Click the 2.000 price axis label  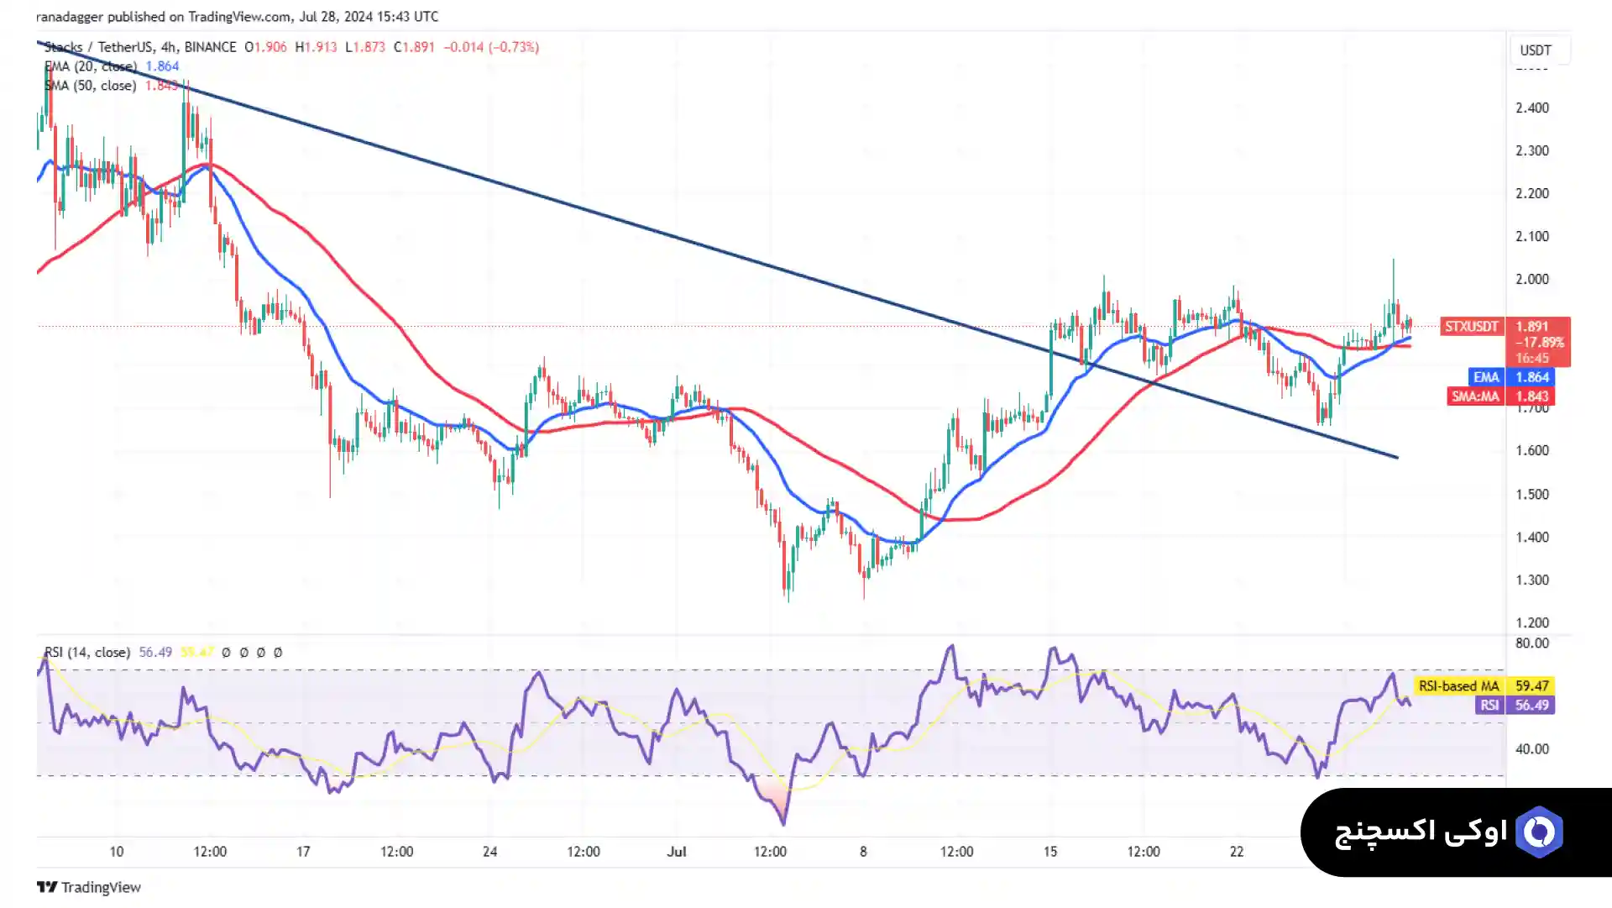click(x=1532, y=279)
